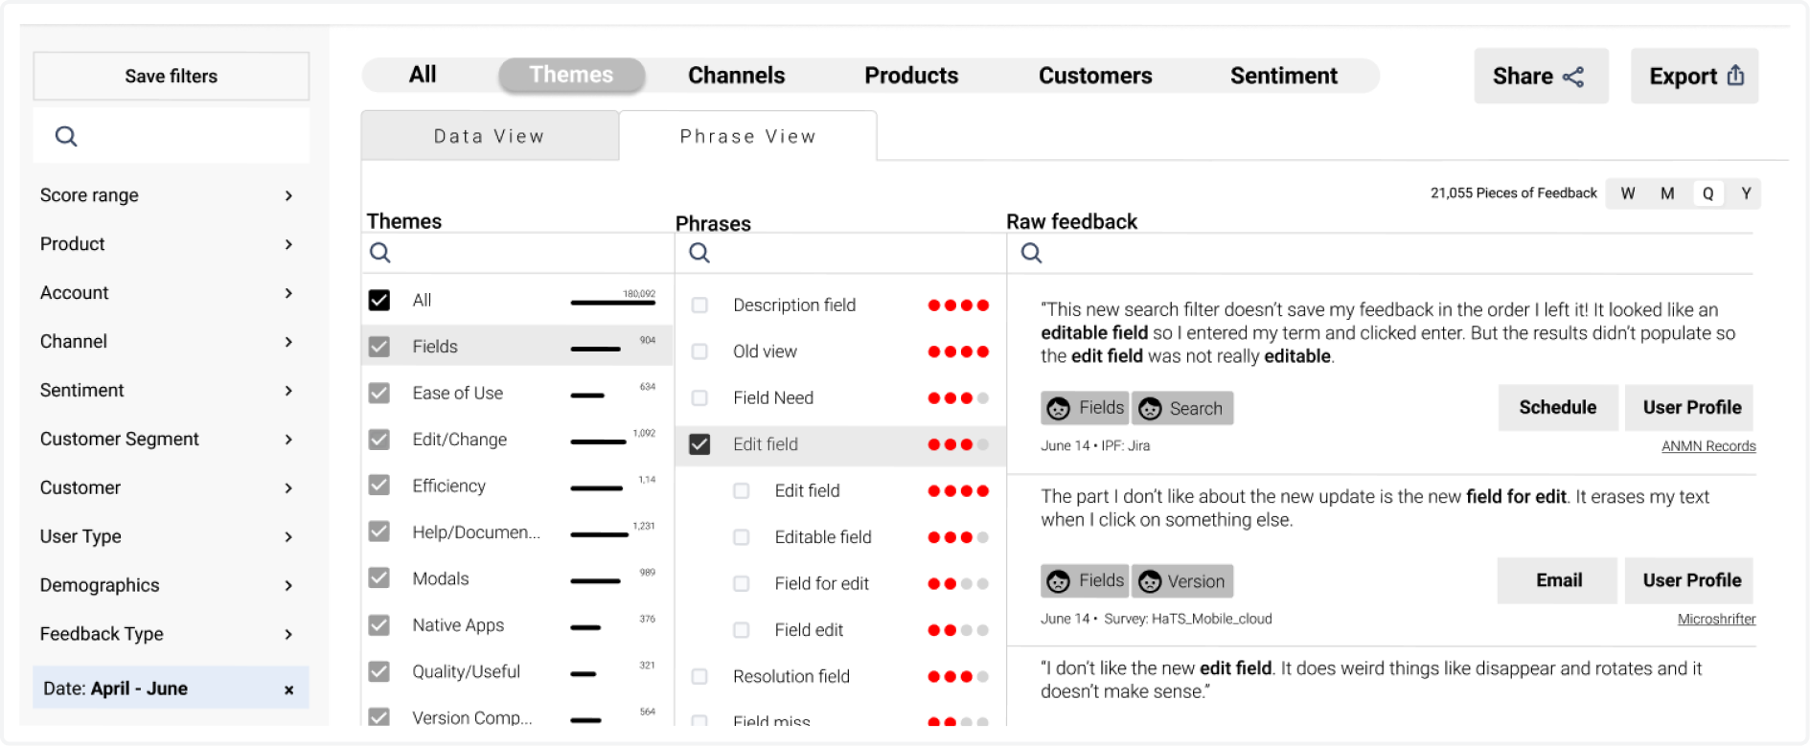Open the ANMN Records link
The height and width of the screenshot is (746, 1810).
pyautogui.click(x=1707, y=446)
